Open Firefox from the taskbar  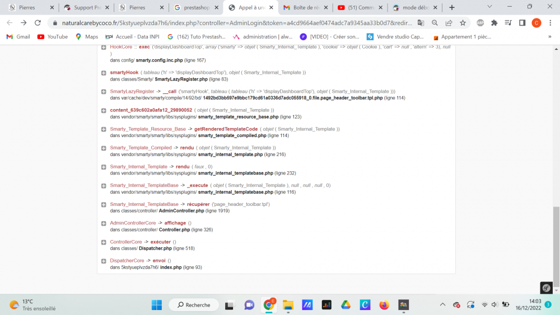[x=384, y=305]
